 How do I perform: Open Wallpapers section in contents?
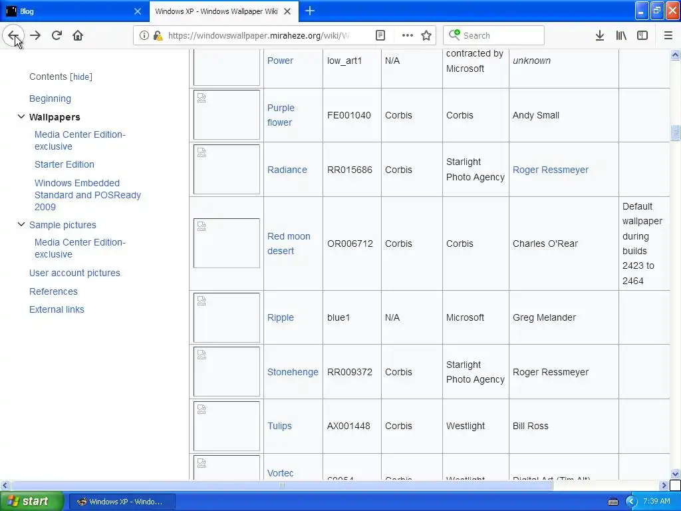(x=55, y=117)
